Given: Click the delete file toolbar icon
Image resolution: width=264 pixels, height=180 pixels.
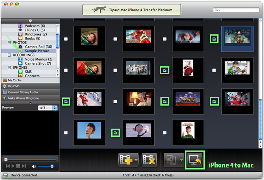Looking at the screenshot, I should (149, 160).
